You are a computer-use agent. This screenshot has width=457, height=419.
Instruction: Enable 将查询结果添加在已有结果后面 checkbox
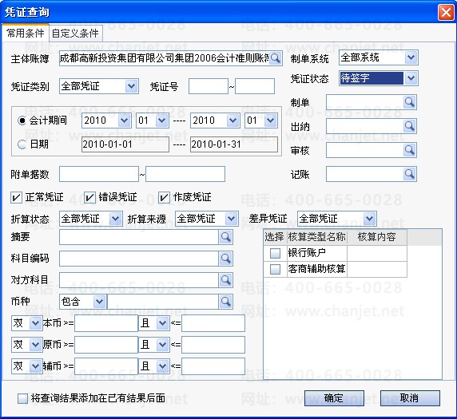click(x=22, y=398)
